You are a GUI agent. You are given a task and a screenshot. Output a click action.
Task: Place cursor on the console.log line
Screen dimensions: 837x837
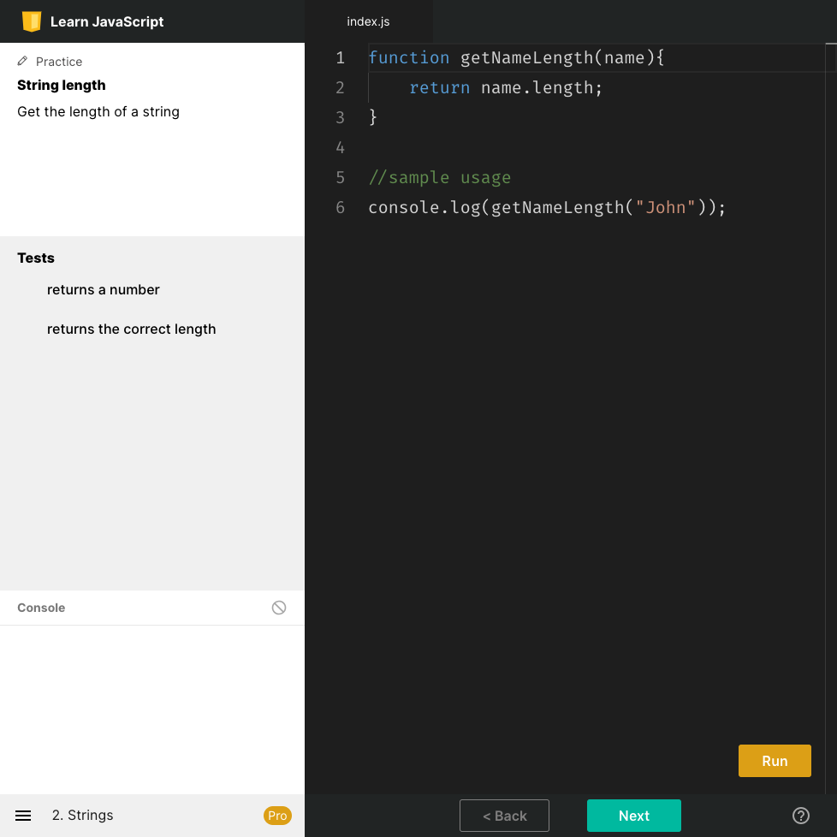coord(546,207)
